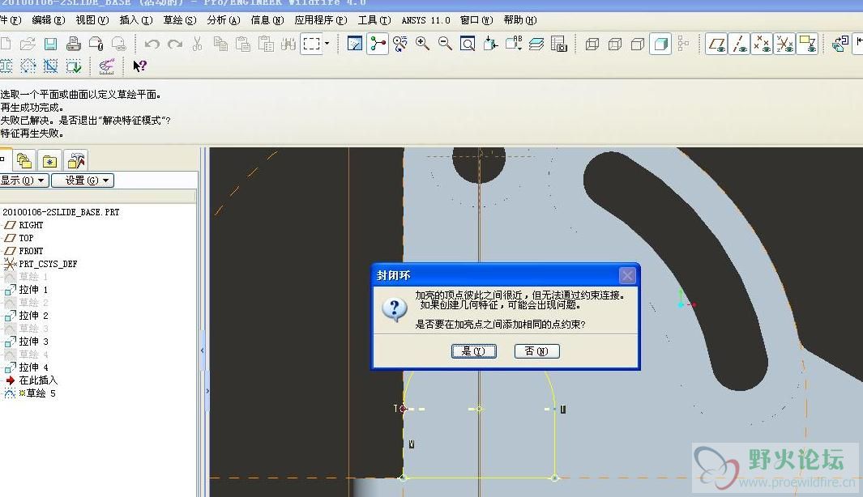Open the selection box tool dropdown arrow

(x=327, y=44)
